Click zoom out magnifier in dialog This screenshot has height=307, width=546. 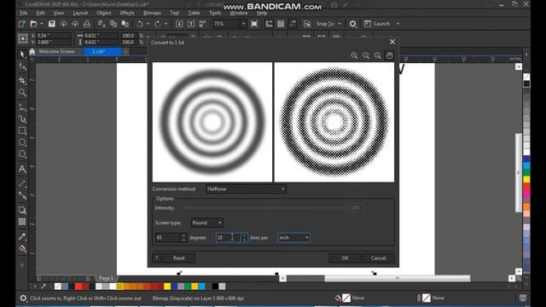(x=366, y=55)
